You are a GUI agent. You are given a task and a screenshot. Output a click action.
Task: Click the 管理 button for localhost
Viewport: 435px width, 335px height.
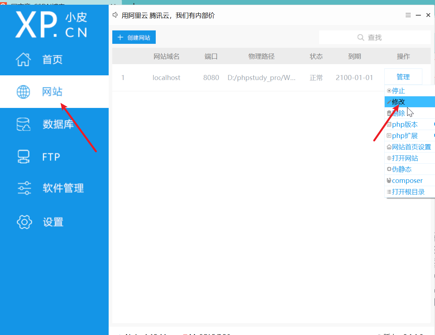tap(403, 77)
